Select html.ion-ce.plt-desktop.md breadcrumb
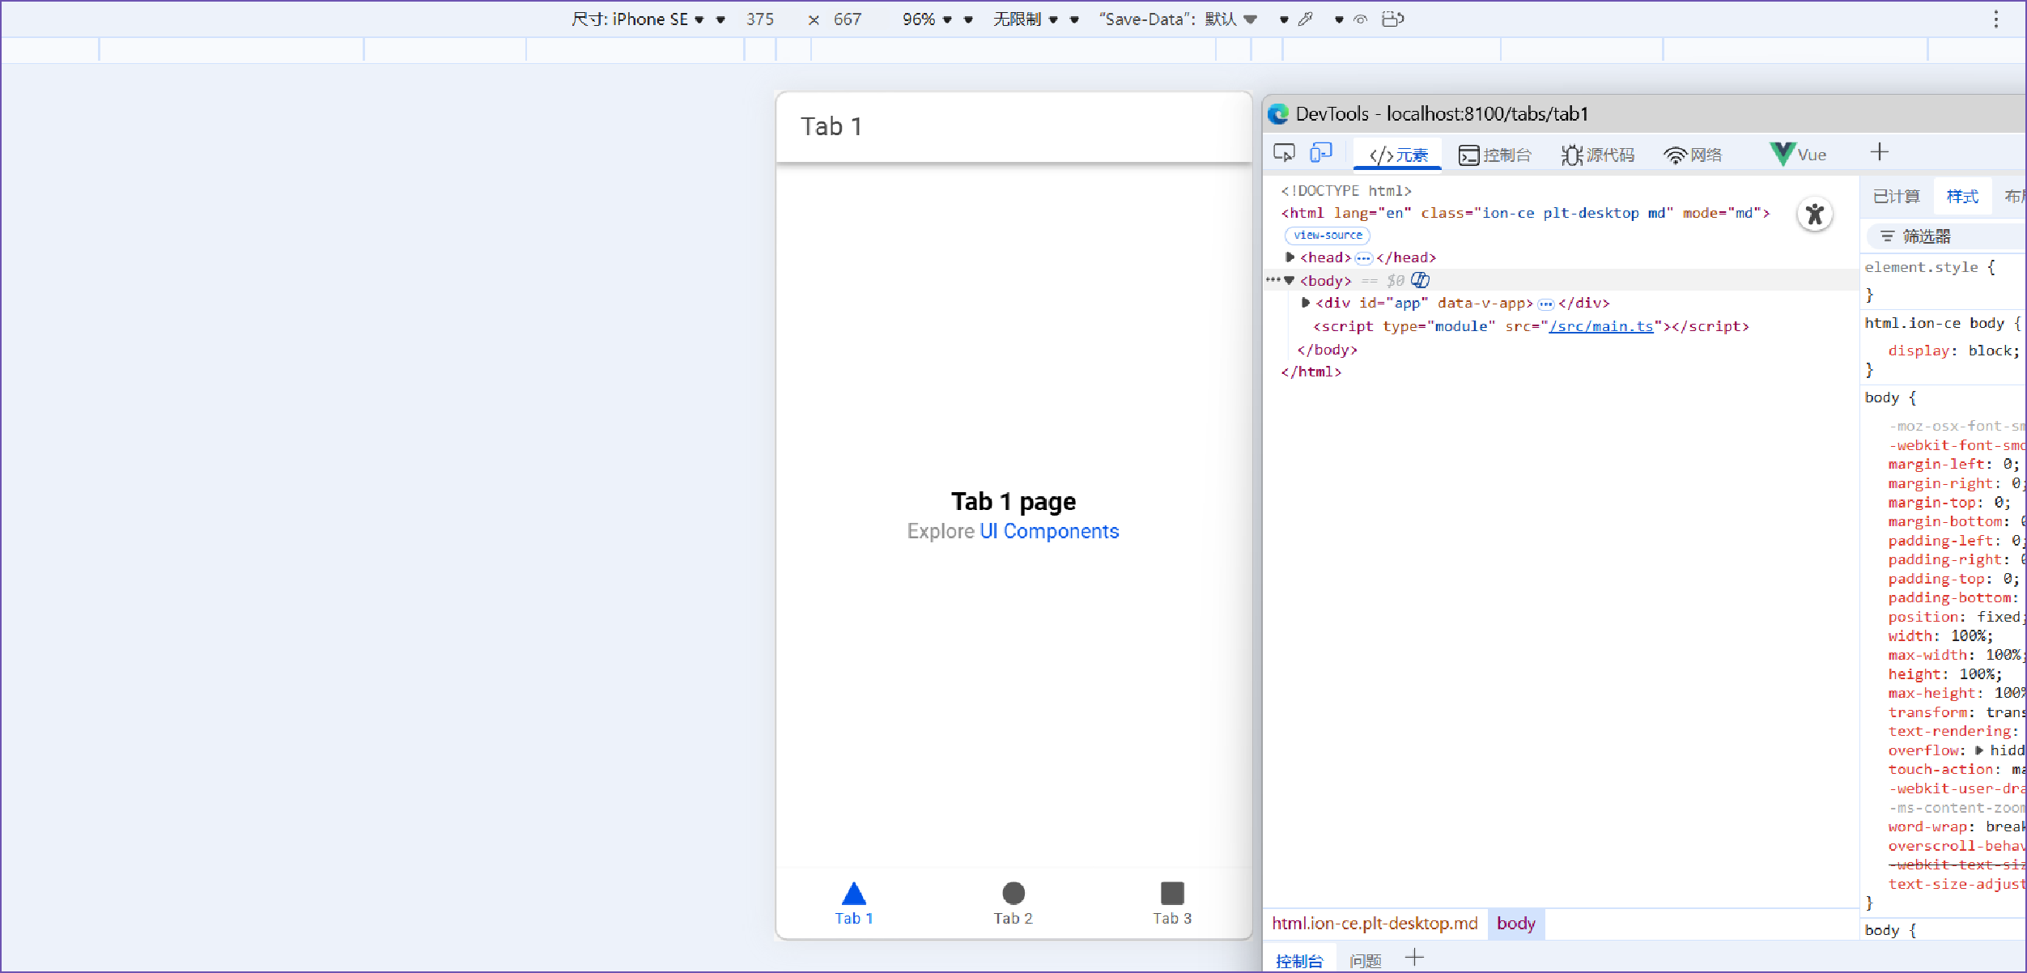This screenshot has height=973, width=2027. coord(1375,924)
